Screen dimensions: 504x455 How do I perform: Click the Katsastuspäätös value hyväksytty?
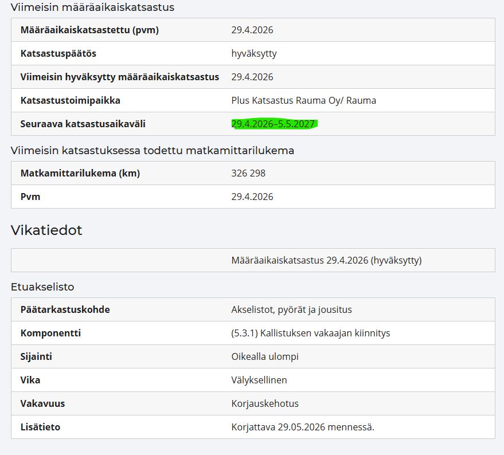click(254, 54)
